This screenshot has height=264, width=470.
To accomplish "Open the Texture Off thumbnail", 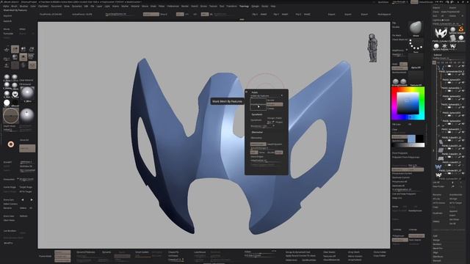I will (x=416, y=78).
